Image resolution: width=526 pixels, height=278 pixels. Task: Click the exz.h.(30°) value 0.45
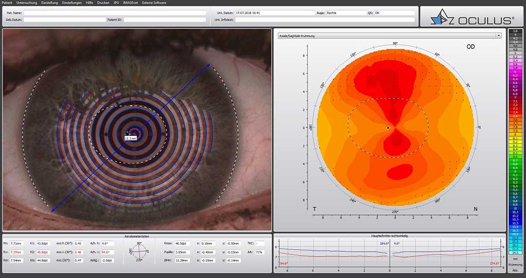click(x=79, y=243)
